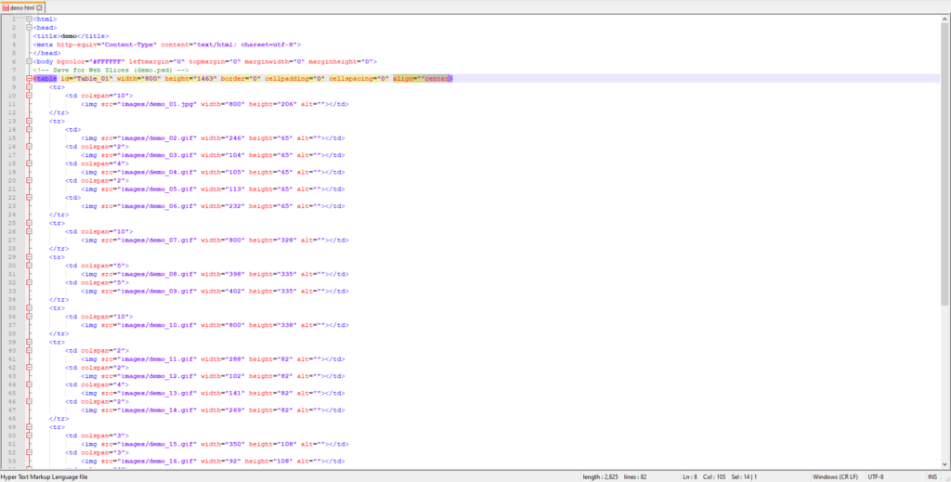Viewport: 951px width, 482px height.
Task: Collapse the td fold on line 10
Action: [x=29, y=96]
